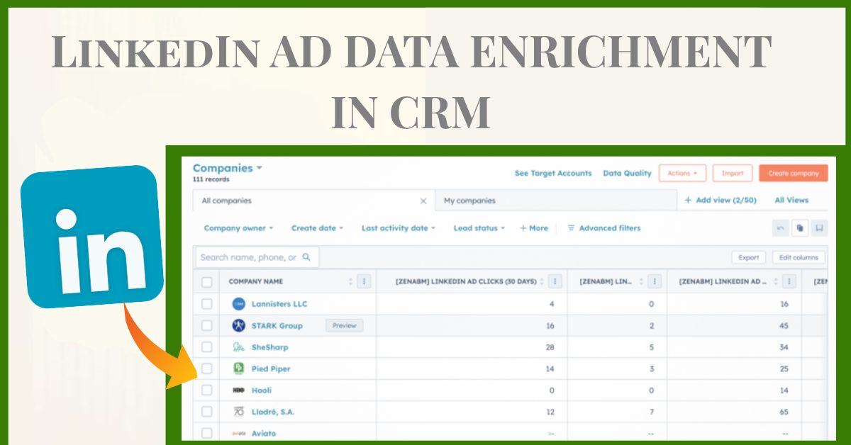Click Preview on STARK Group row
The width and height of the screenshot is (851, 445).
[x=345, y=326]
